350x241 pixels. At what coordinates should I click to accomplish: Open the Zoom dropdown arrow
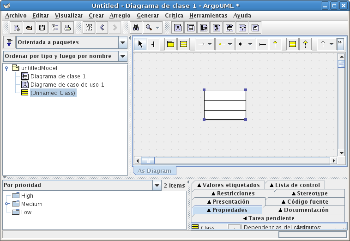click(157, 28)
